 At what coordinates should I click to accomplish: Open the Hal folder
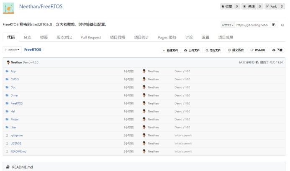pyautogui.click(x=13, y=111)
